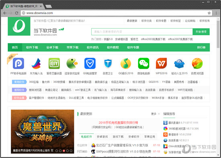Image resolution: width=221 pixels, height=158 pixels.
Task: Open the 软件分类 top link
Action: (147, 21)
